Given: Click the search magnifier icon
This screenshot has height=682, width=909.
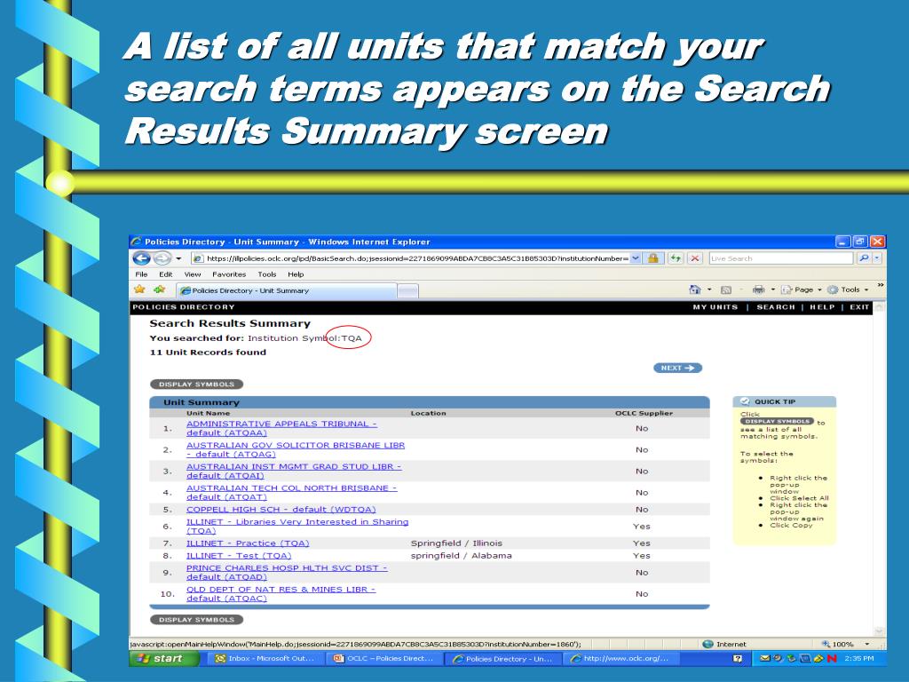Looking at the screenshot, I should 864,258.
